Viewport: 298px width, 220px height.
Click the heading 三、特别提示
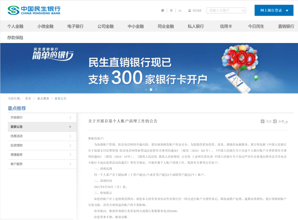103,193
